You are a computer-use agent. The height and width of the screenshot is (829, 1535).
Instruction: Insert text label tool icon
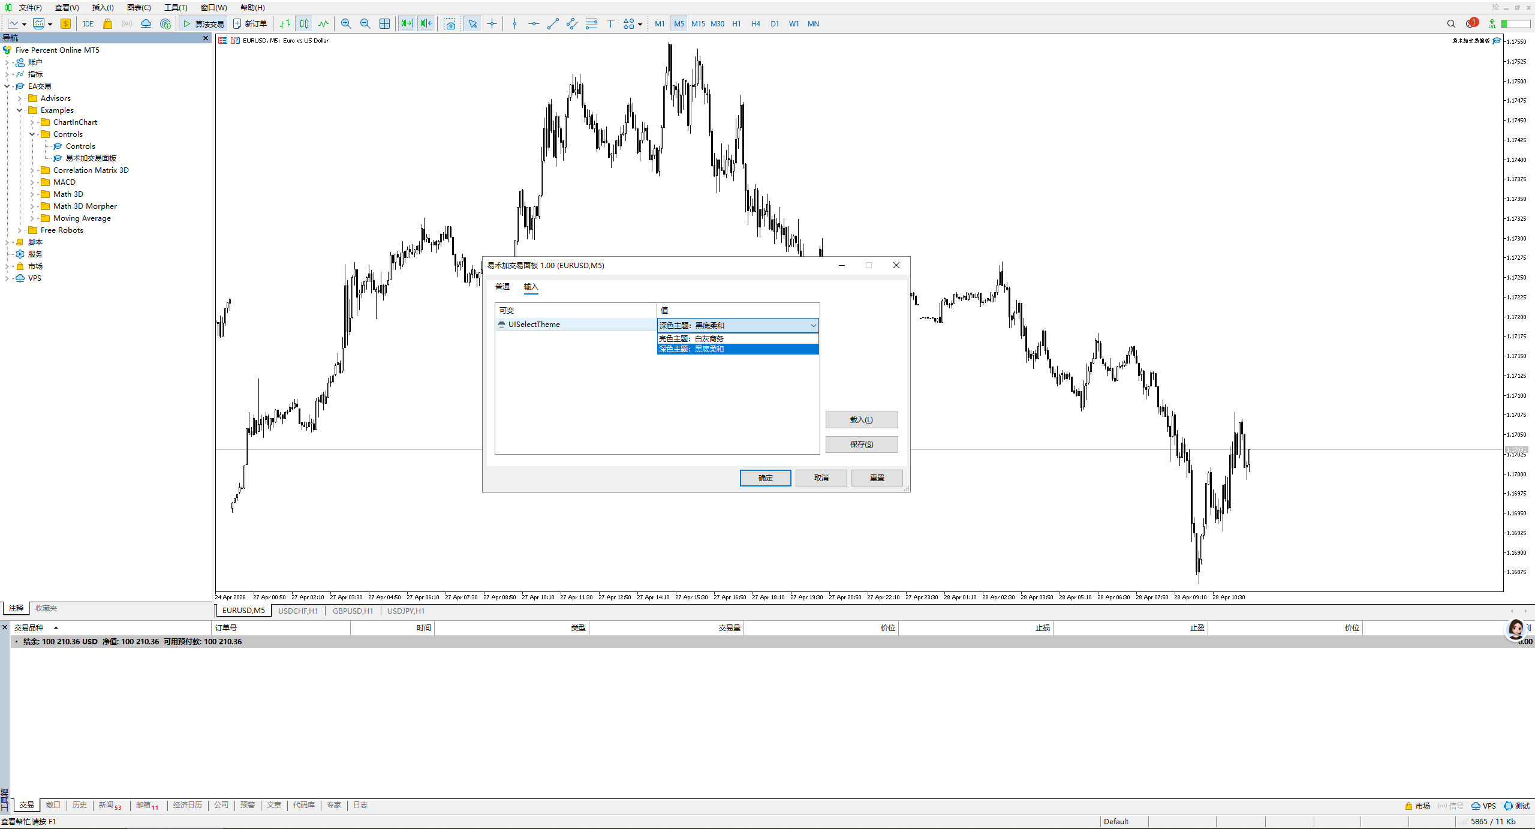[x=610, y=24]
